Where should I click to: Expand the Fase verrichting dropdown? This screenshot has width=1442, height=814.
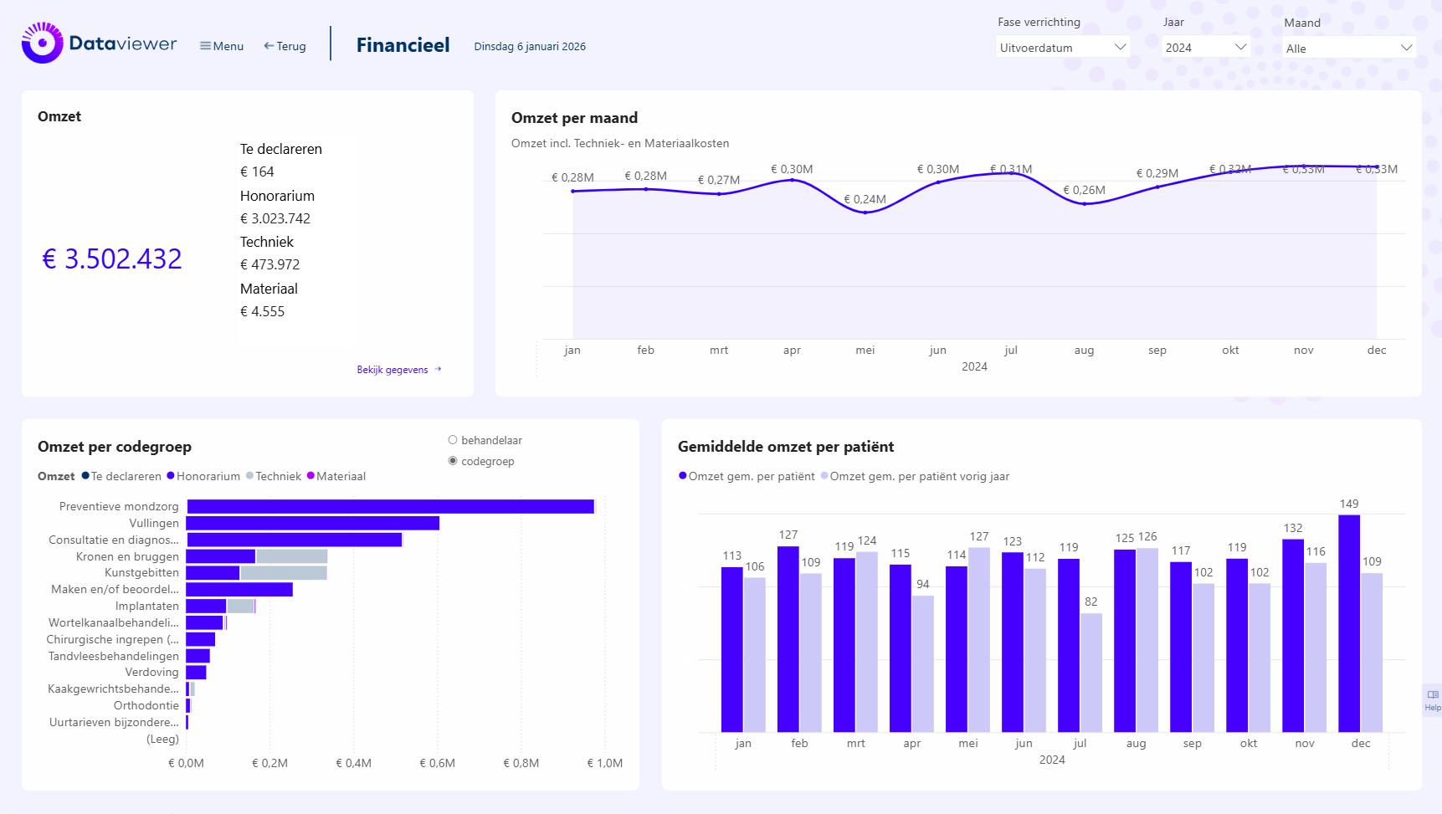(1120, 48)
